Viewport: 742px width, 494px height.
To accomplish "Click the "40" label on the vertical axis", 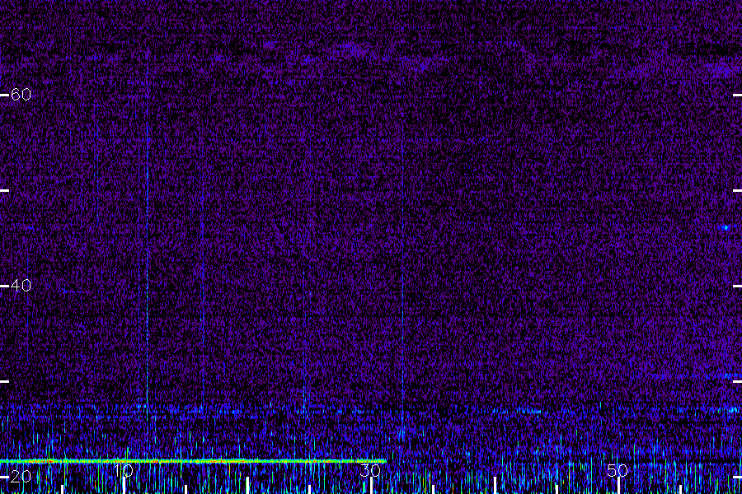I will tap(21, 286).
